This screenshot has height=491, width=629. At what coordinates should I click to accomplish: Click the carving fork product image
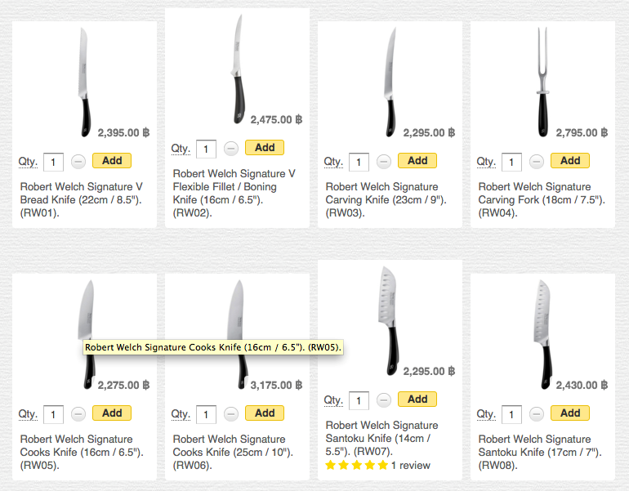tap(540, 82)
